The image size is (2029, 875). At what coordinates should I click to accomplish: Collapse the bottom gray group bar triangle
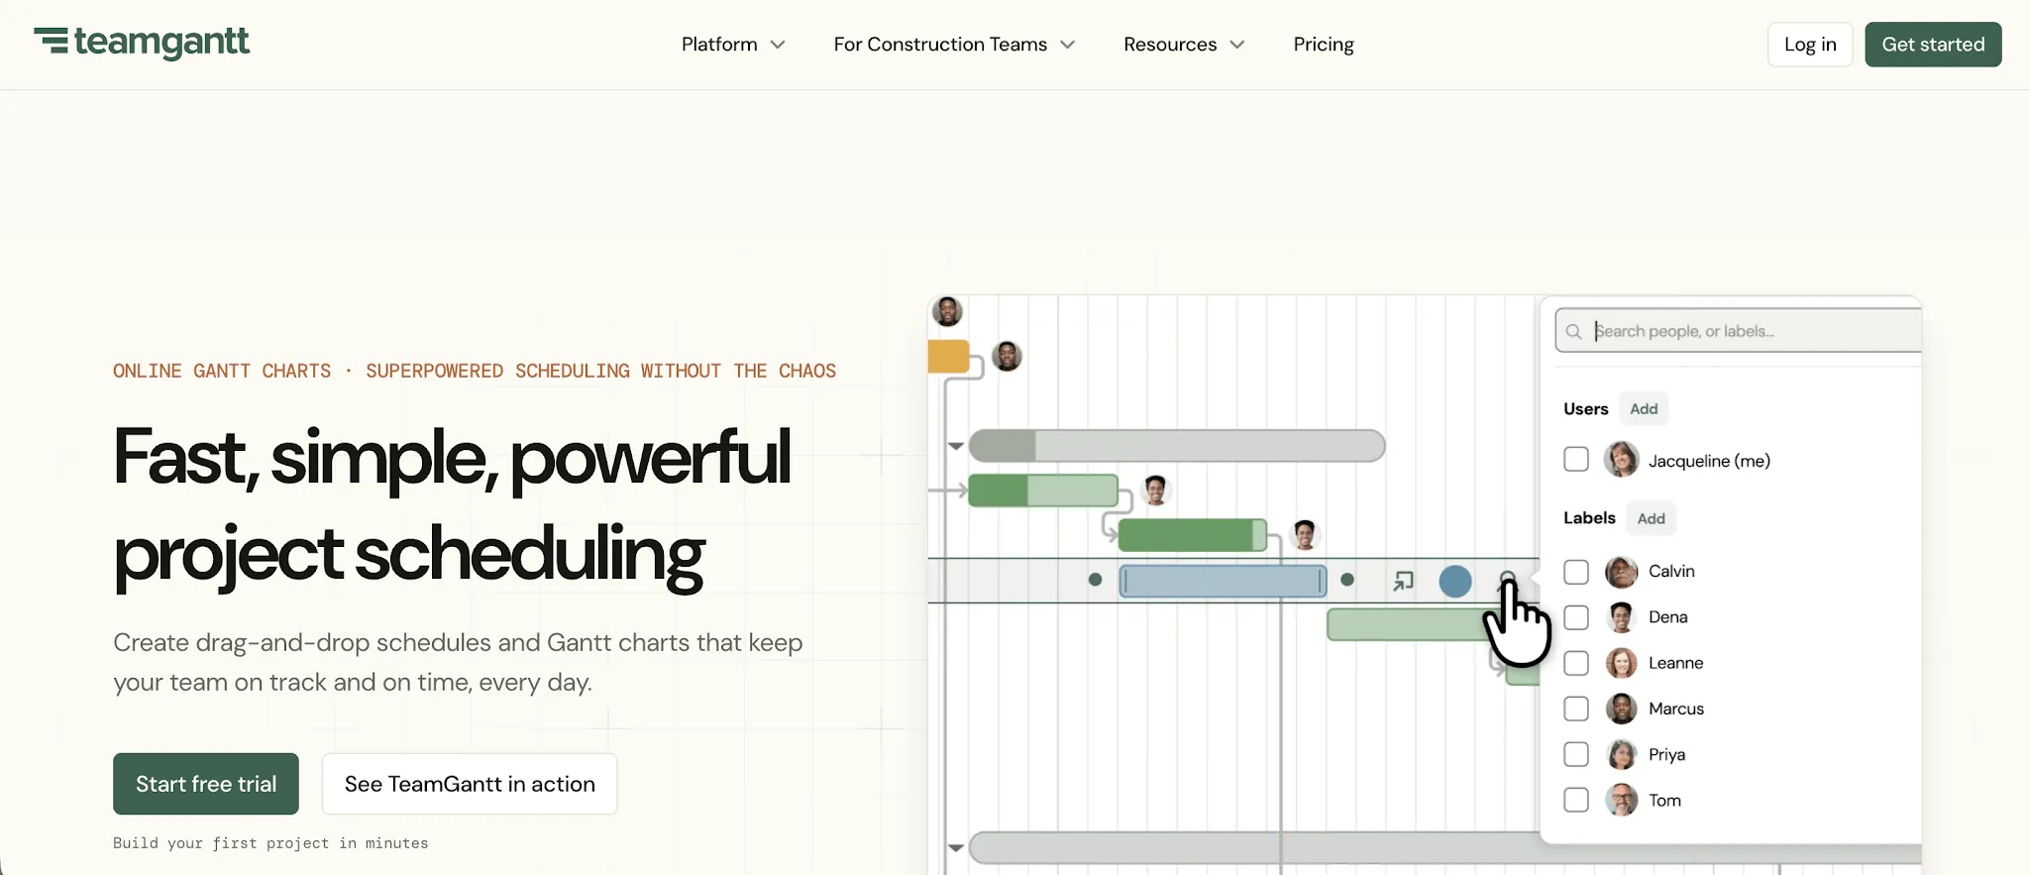click(955, 848)
